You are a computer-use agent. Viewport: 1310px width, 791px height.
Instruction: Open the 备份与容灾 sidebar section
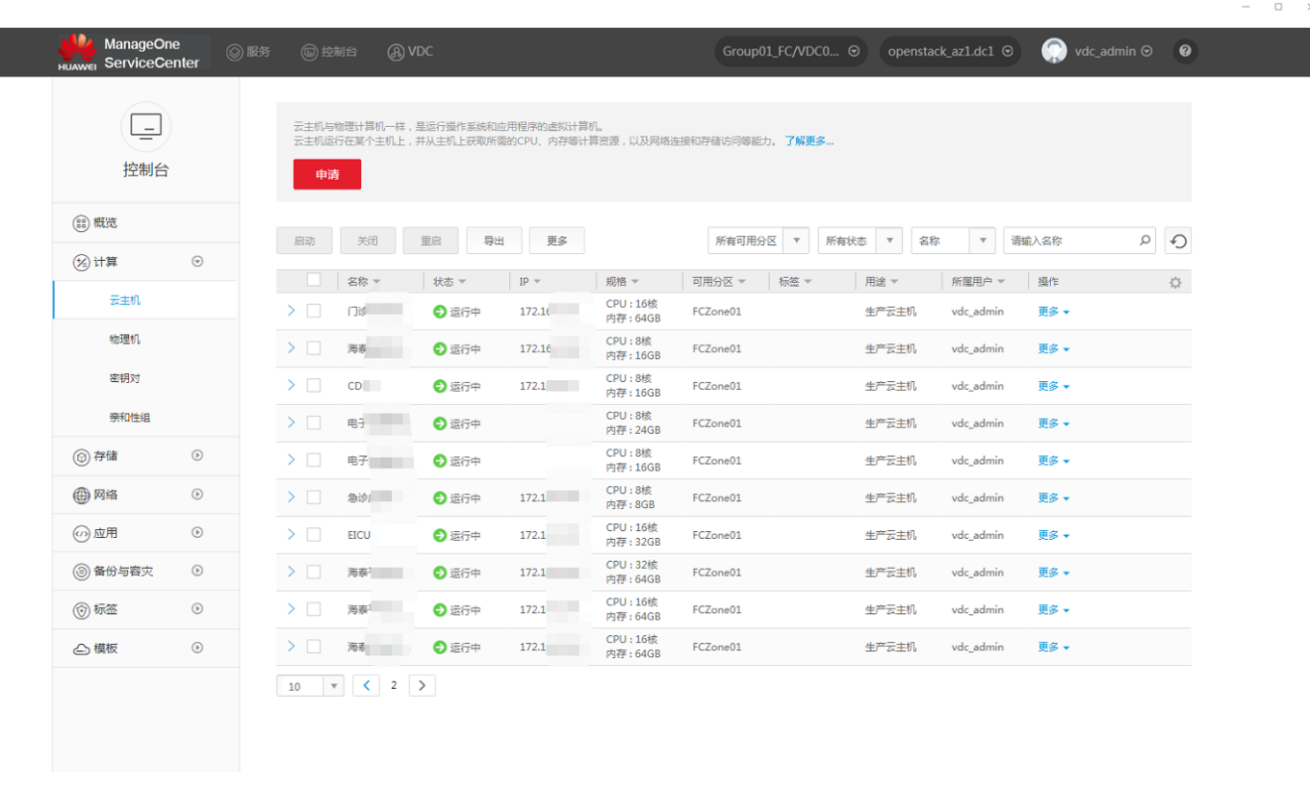[146, 572]
